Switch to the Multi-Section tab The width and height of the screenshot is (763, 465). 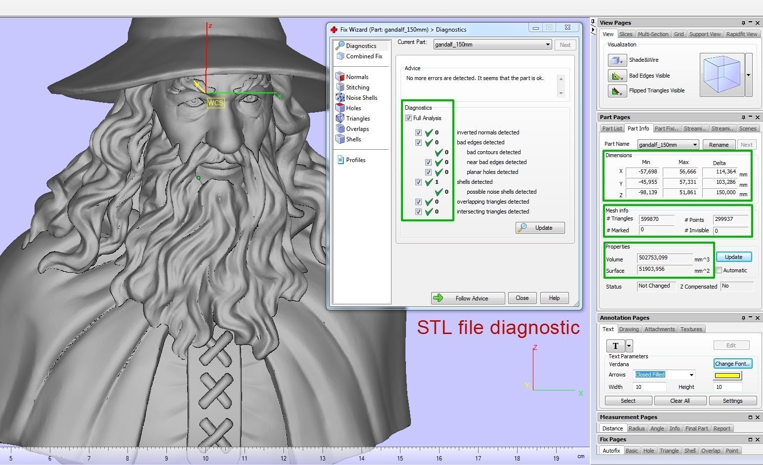tap(653, 34)
